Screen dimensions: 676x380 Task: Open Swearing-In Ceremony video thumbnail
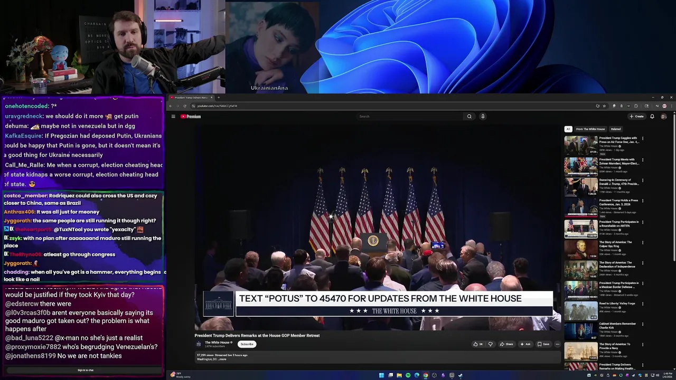tap(581, 187)
